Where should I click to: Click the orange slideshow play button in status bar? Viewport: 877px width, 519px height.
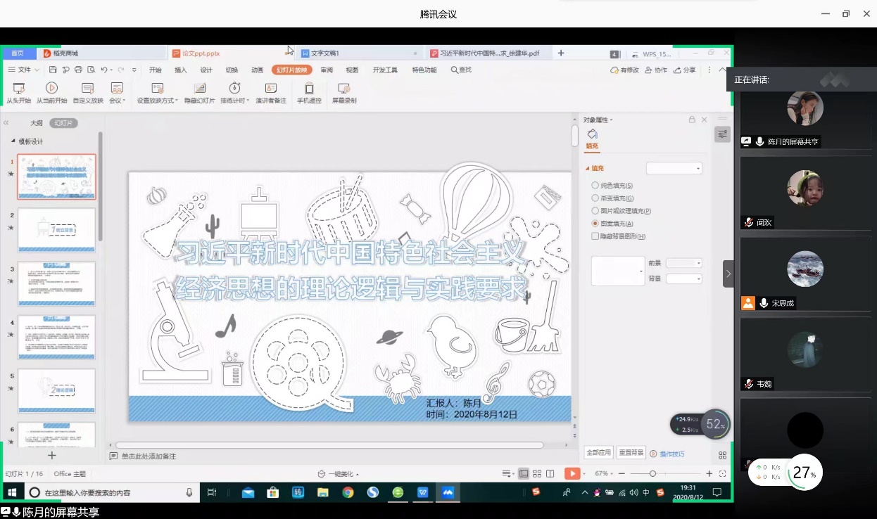point(572,474)
